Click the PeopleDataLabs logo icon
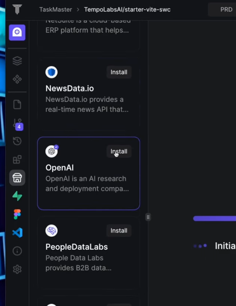 (x=52, y=231)
